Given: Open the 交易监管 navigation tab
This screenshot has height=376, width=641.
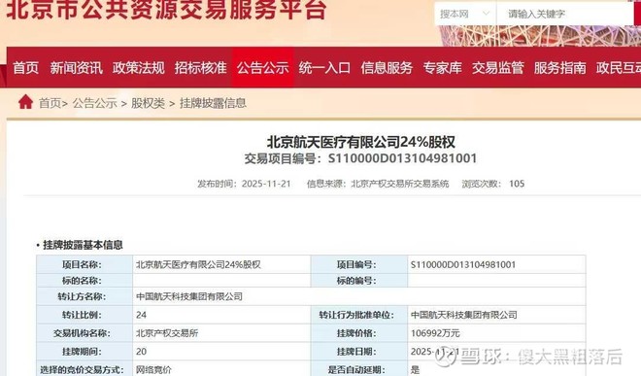Looking at the screenshot, I should tap(498, 67).
